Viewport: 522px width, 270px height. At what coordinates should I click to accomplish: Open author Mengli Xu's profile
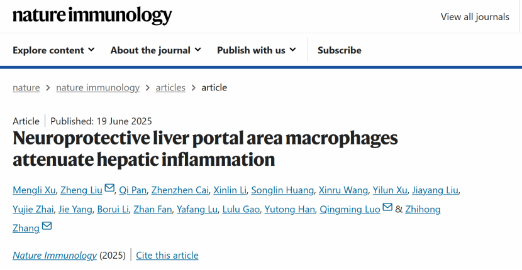[x=35, y=190]
